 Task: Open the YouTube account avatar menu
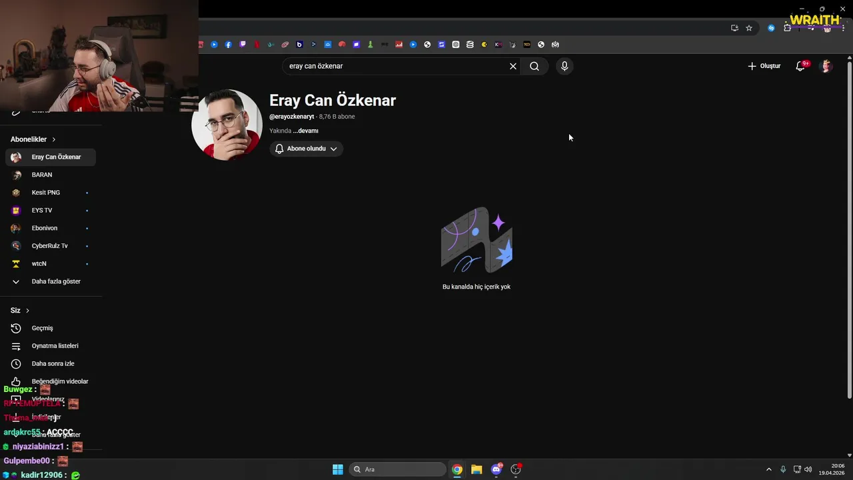coord(826,66)
